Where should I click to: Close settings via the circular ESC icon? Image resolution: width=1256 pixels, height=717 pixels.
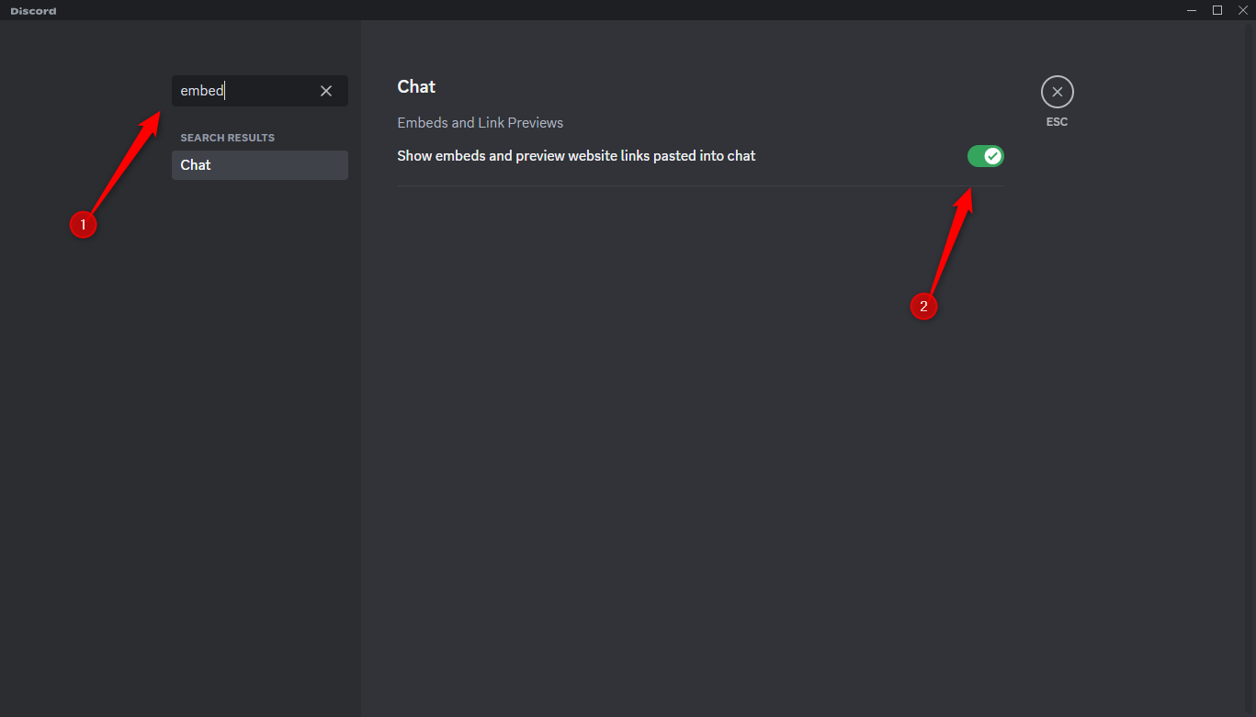point(1057,91)
